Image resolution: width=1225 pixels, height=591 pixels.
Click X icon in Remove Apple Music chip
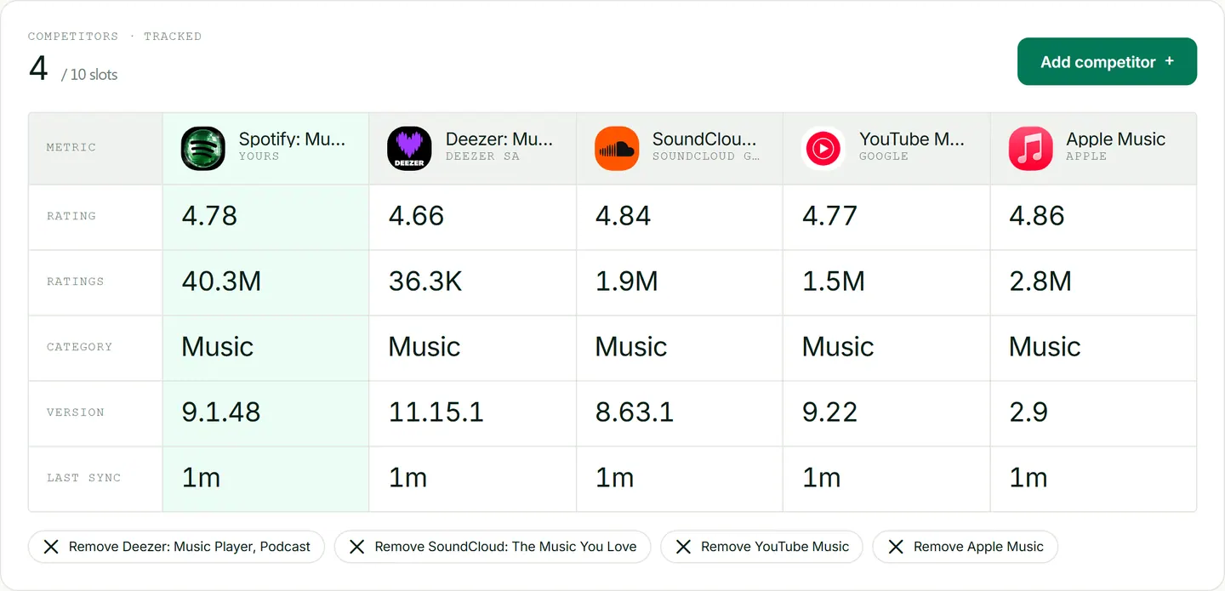pos(896,547)
